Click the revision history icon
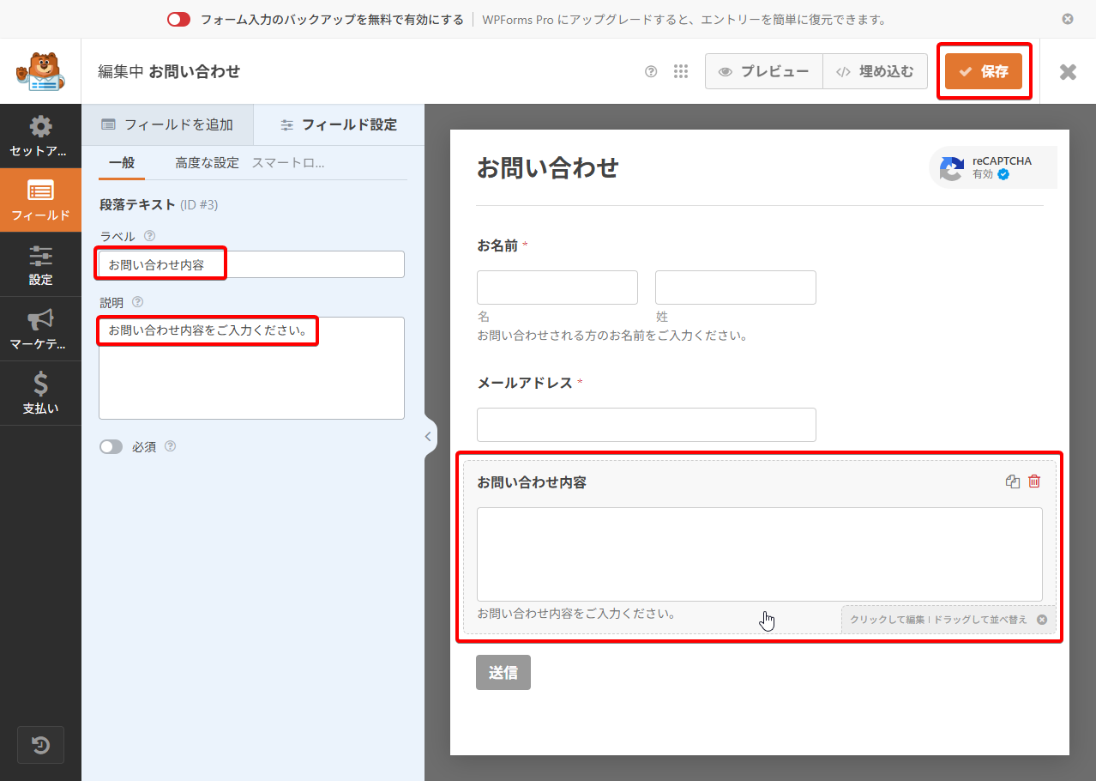This screenshot has width=1096, height=781. pyautogui.click(x=40, y=745)
